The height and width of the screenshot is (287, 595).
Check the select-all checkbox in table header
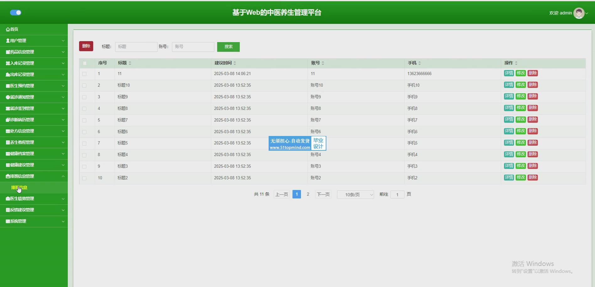84,63
